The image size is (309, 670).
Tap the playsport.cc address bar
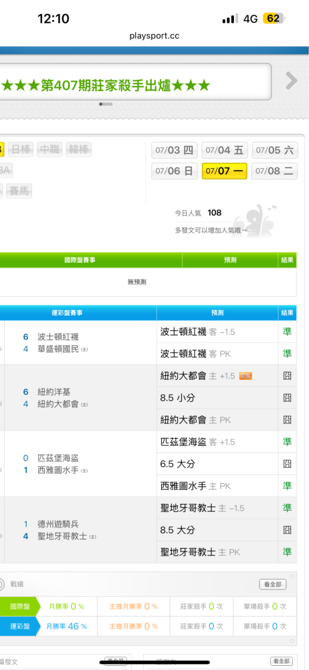[154, 36]
